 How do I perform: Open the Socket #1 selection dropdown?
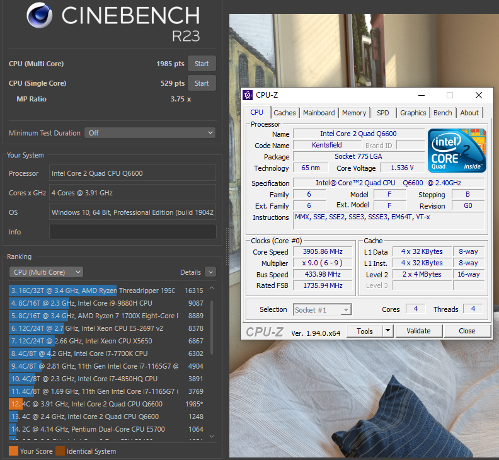322,310
